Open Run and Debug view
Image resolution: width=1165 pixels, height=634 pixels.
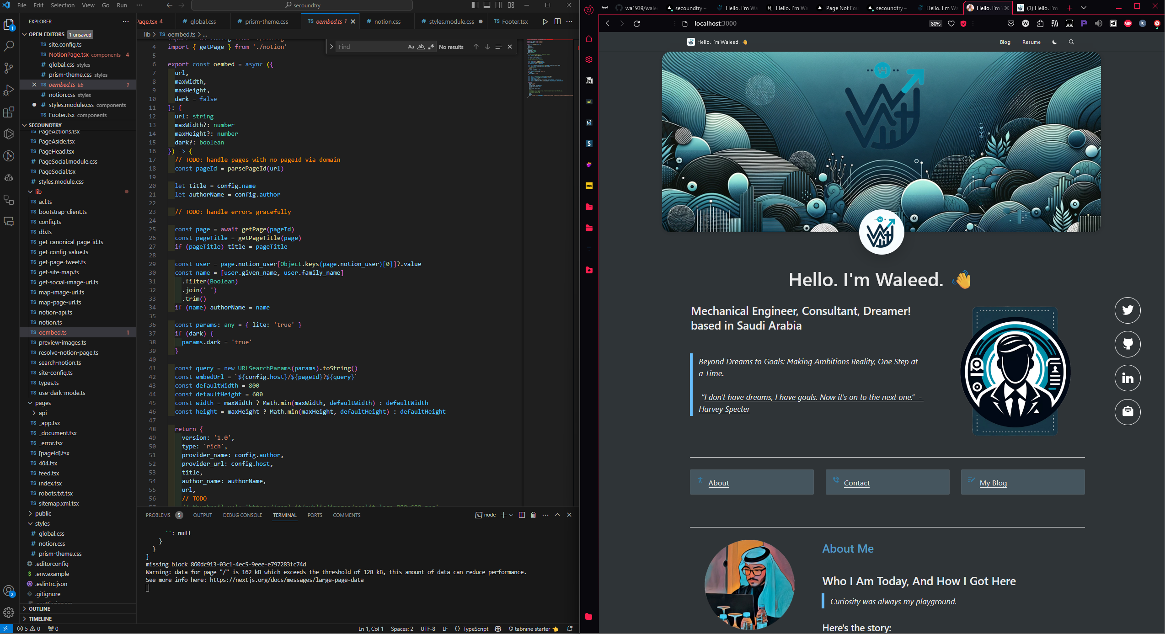tap(9, 90)
